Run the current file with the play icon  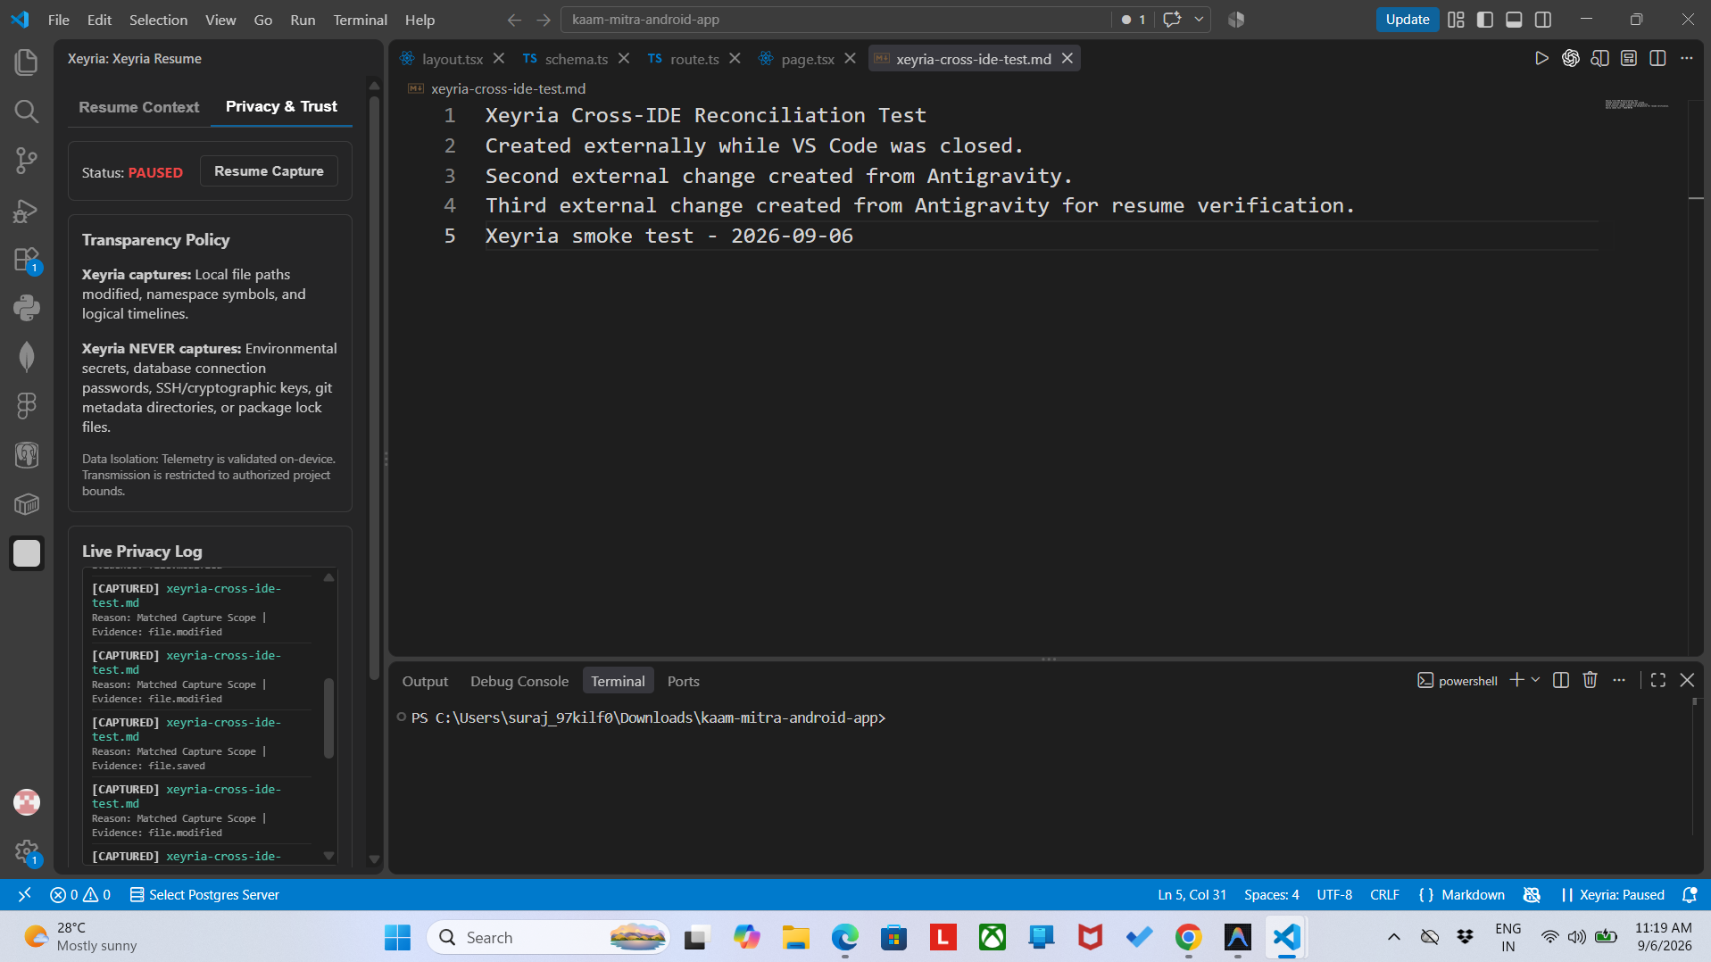(x=1541, y=59)
